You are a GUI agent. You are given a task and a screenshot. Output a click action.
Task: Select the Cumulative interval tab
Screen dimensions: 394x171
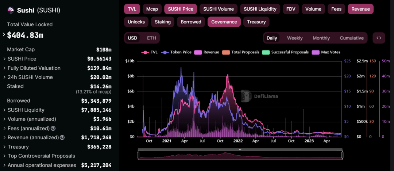(x=352, y=38)
